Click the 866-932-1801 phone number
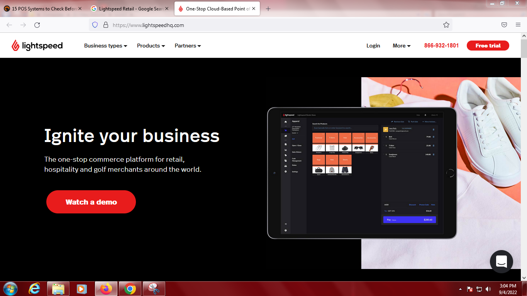The height and width of the screenshot is (296, 527). click(442, 46)
